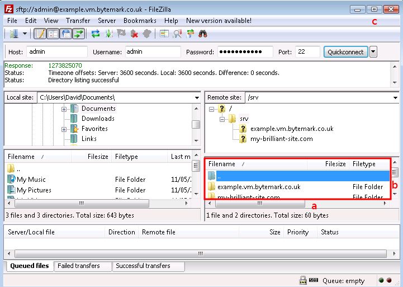Open the Site Manager icon

click(x=14, y=34)
